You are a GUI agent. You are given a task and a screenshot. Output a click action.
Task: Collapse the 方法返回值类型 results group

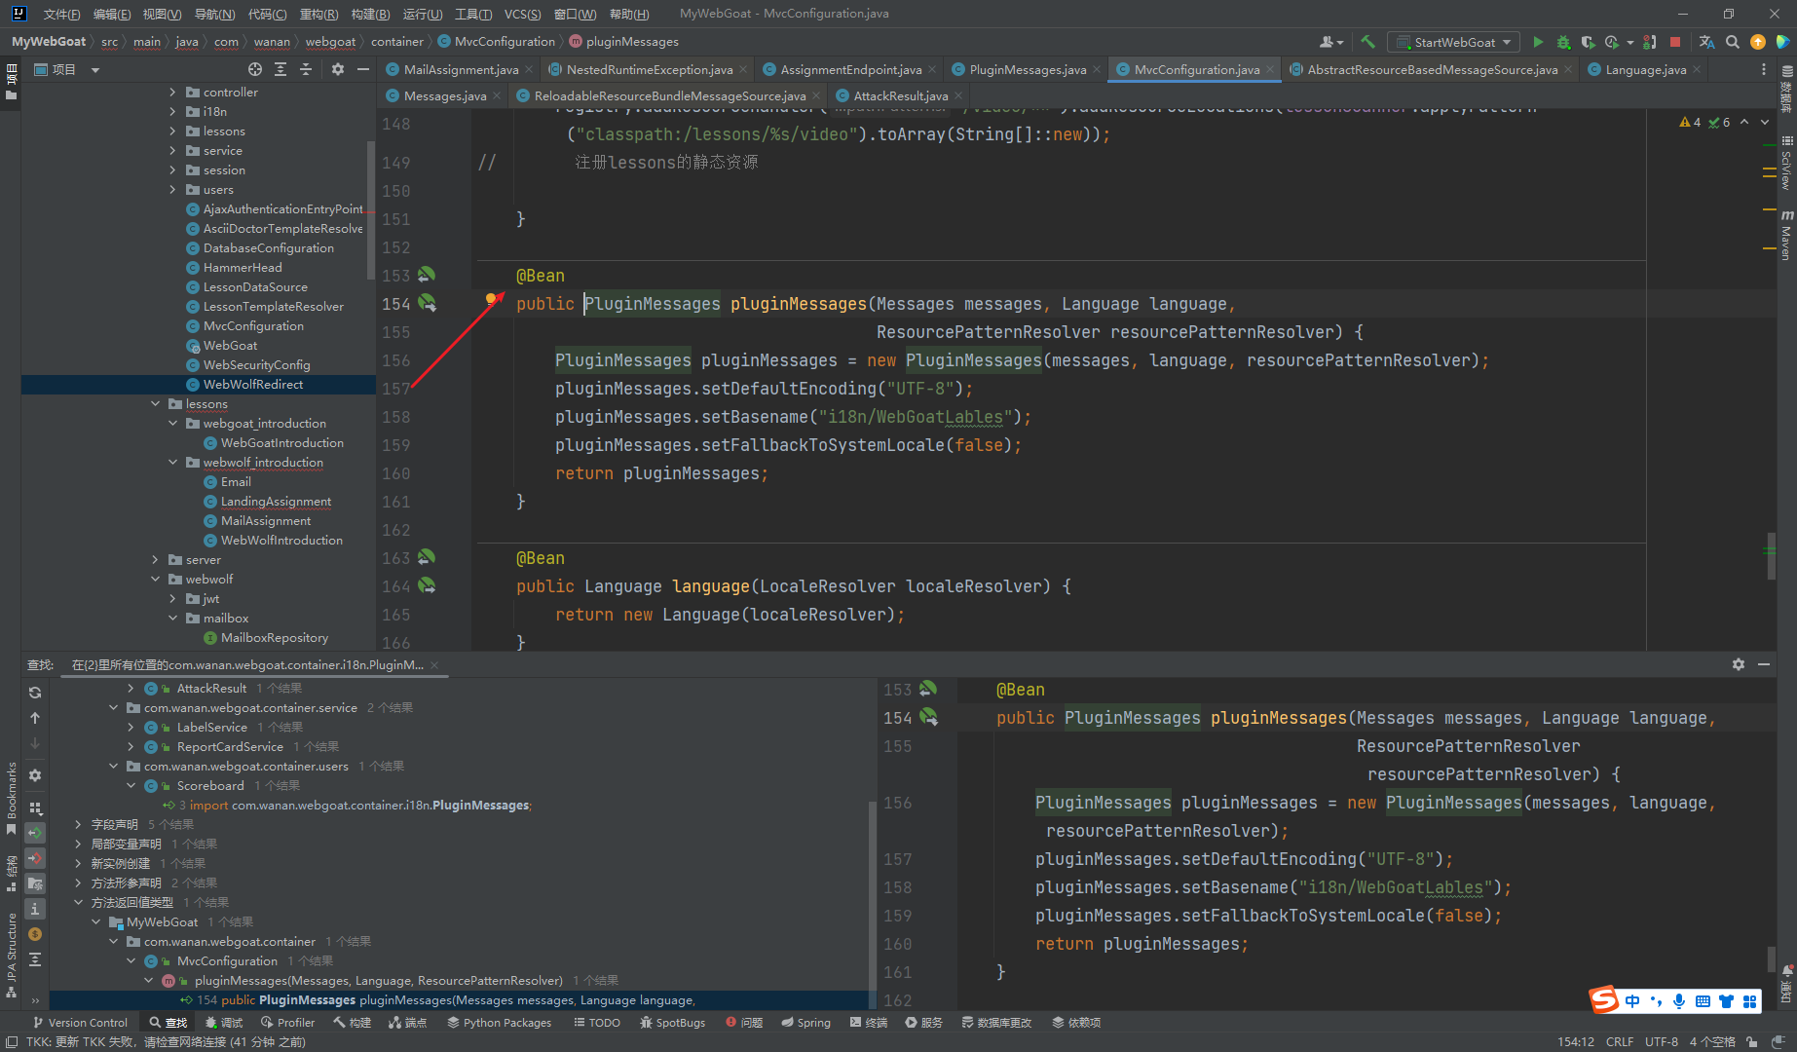(79, 902)
